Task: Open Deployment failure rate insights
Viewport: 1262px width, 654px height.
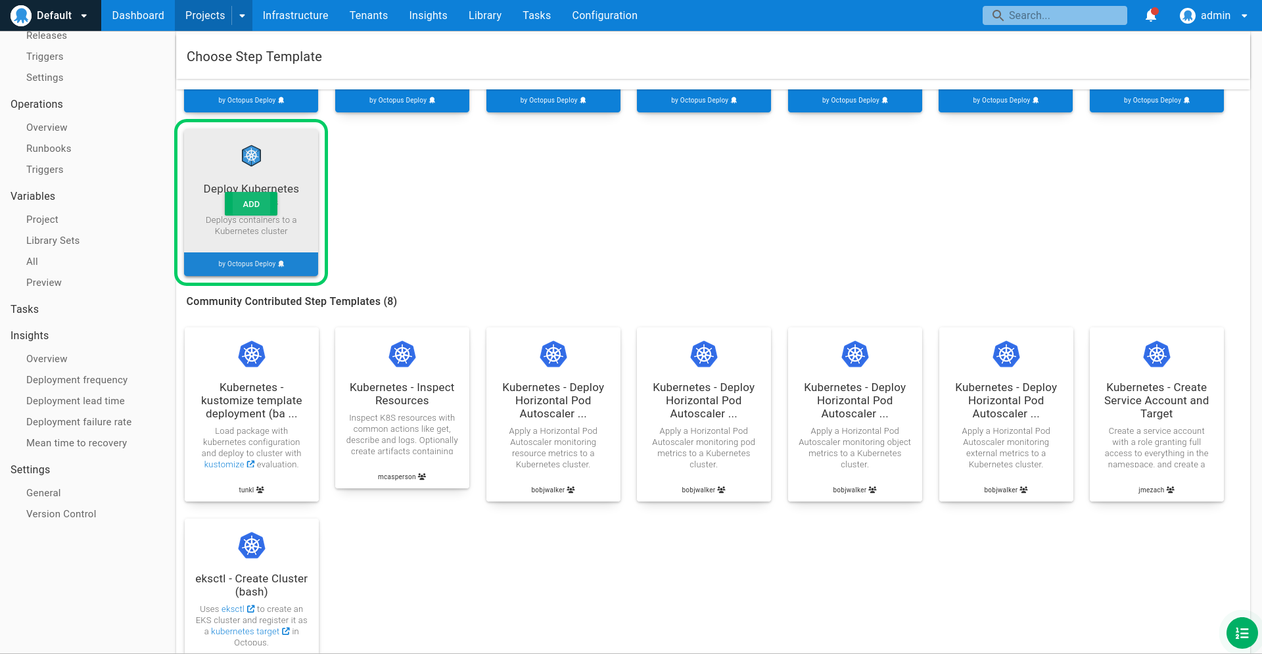Action: [x=79, y=422]
